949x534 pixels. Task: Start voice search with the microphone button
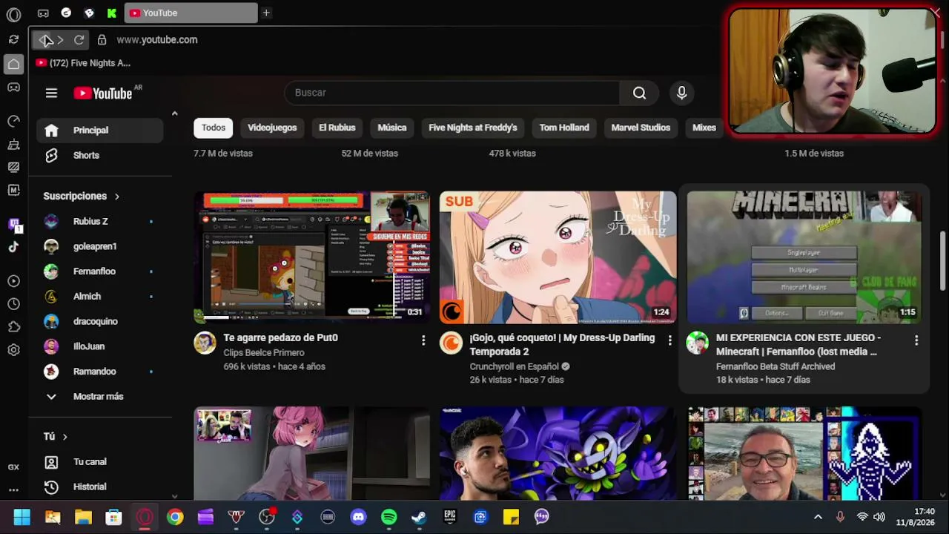pos(681,93)
